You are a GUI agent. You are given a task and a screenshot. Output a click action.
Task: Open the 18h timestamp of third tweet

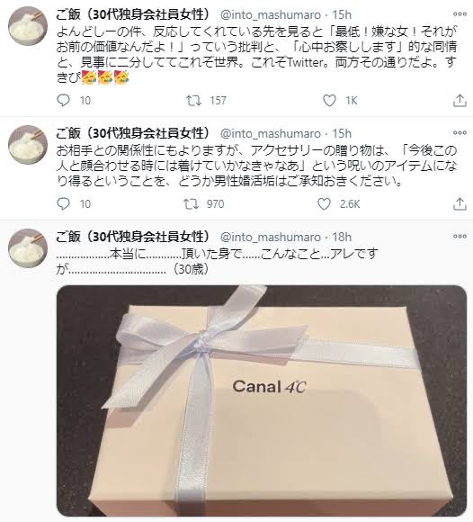(342, 237)
